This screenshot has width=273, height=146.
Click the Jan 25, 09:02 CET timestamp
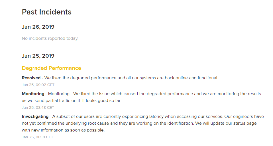coord(38,85)
